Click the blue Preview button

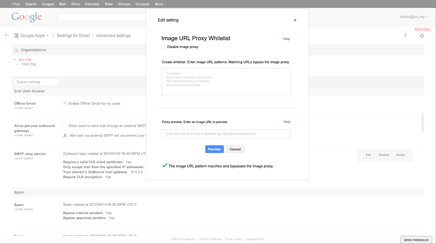point(214,149)
